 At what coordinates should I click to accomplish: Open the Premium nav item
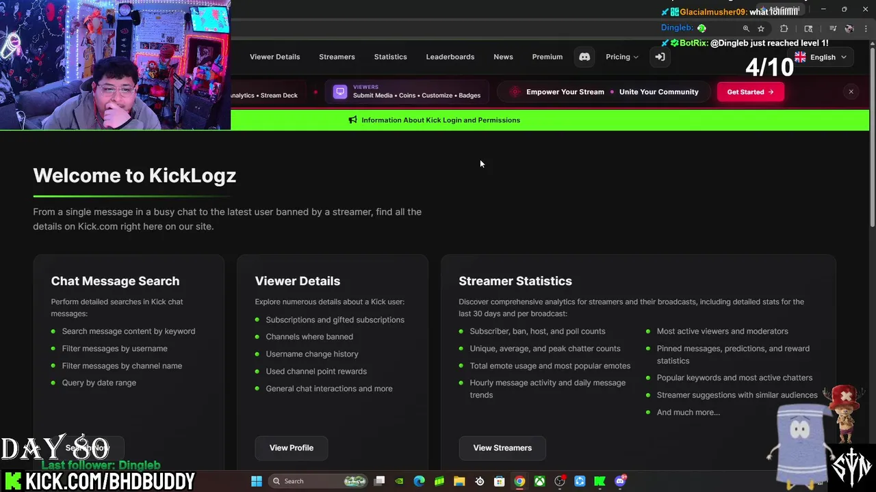(547, 57)
